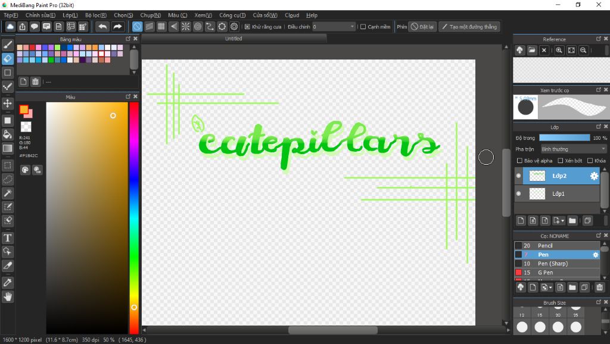The width and height of the screenshot is (610, 344).
Task: Select the Move tool
Action: click(x=7, y=104)
